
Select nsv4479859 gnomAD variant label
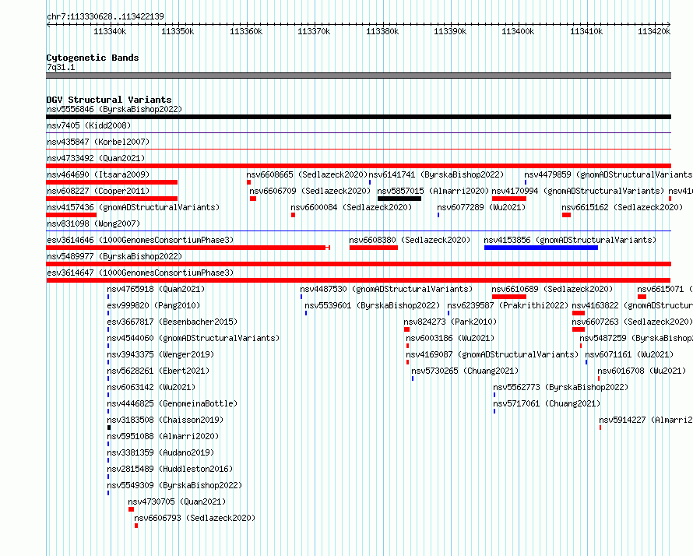click(609, 174)
